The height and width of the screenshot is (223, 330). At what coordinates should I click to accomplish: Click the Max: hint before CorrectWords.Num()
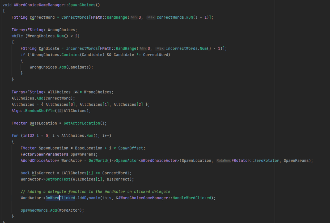[x=151, y=17]
